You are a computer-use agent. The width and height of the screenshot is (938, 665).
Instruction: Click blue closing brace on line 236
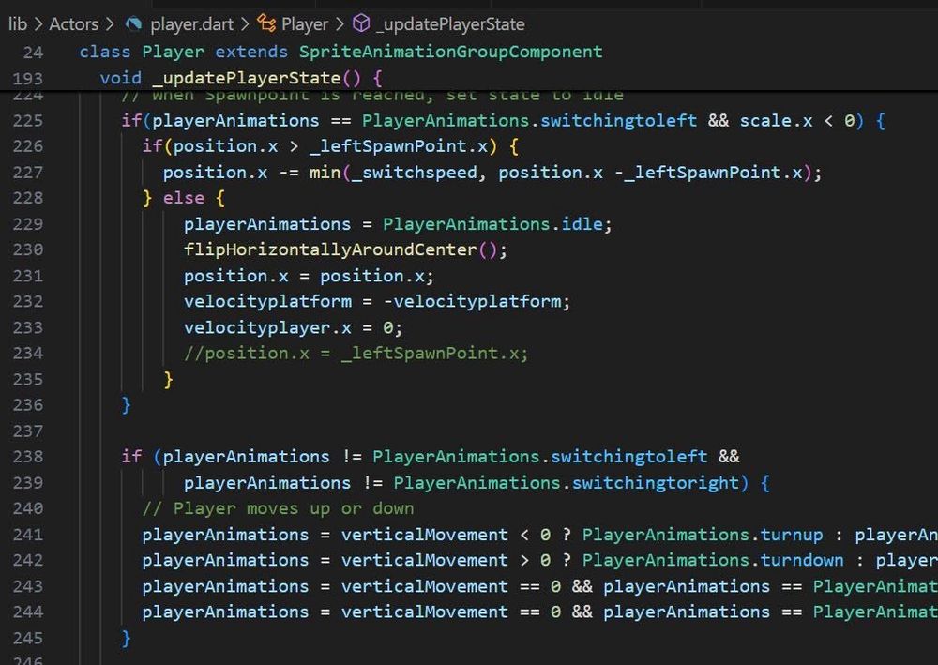tap(127, 405)
